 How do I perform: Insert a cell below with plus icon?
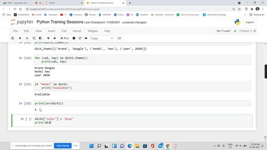[x=20, y=38]
